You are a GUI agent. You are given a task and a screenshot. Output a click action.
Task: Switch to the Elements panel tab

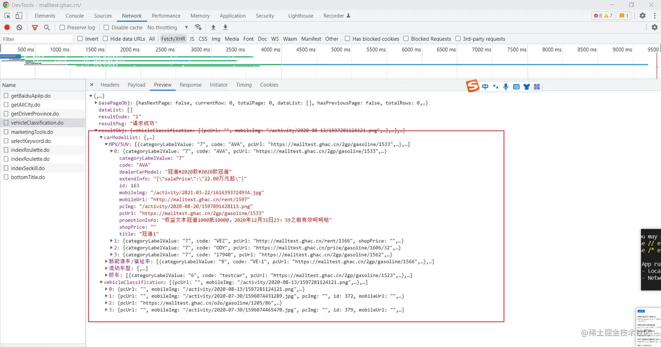point(45,16)
